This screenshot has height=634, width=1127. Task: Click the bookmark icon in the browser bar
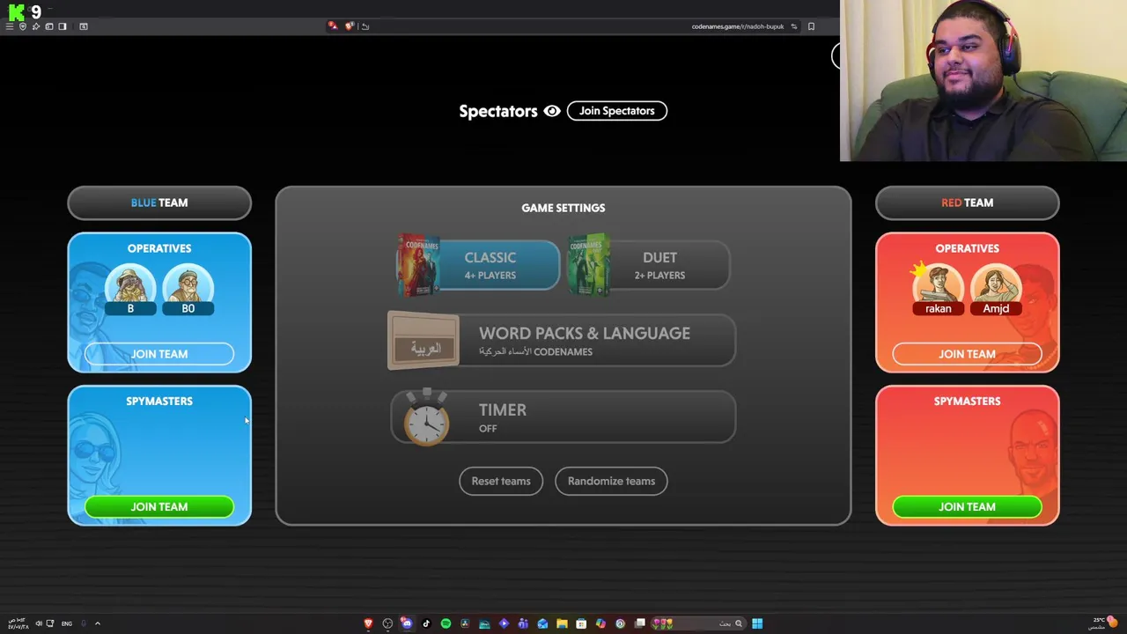tap(811, 26)
